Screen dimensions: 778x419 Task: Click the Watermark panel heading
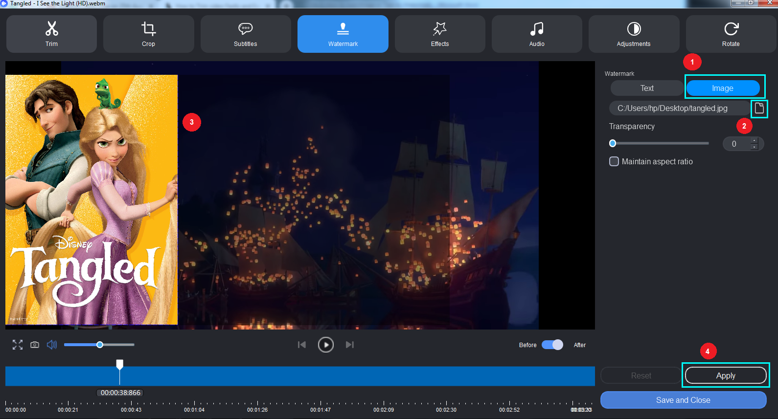tap(619, 74)
